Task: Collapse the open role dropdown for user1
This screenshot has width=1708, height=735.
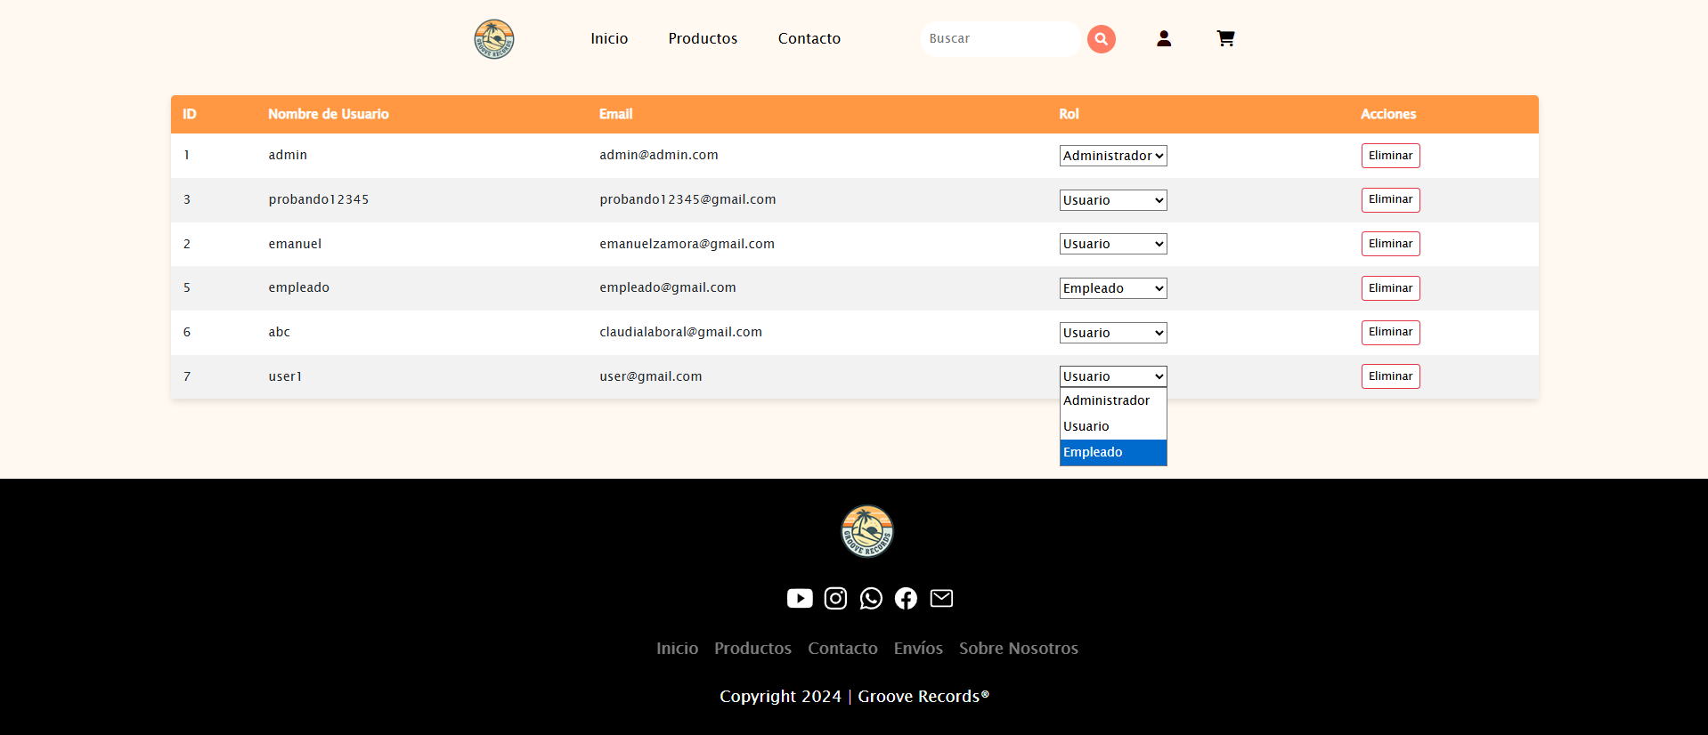Action: [1113, 376]
